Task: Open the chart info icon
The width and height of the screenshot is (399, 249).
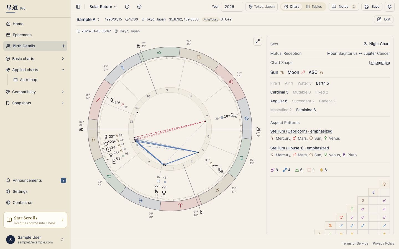Action: pos(127,7)
